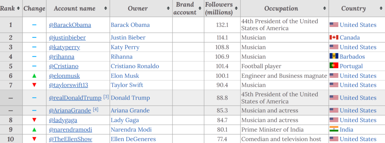
Task: Click green up arrow beside @narendramodi
Action: pos(34,129)
